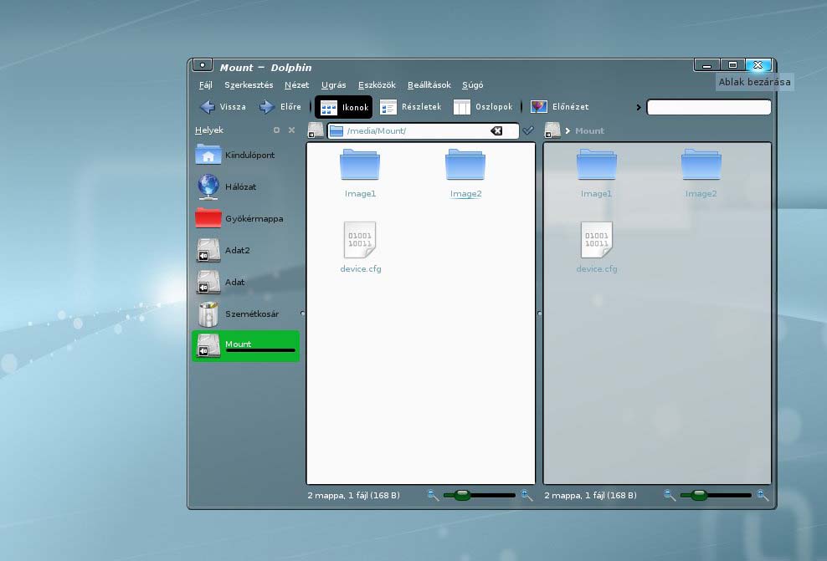Select Image2 folder in left pane

click(x=465, y=173)
